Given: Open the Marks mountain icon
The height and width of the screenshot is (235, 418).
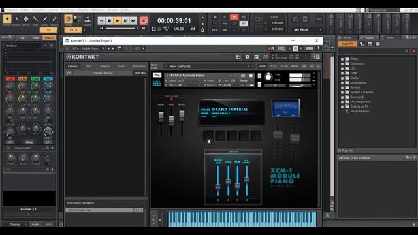Looking at the screenshot, I should 88,19.
